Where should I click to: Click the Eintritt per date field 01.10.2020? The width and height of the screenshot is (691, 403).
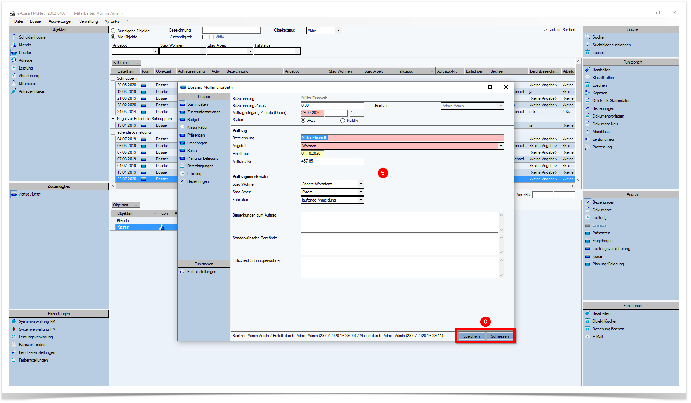pos(312,154)
